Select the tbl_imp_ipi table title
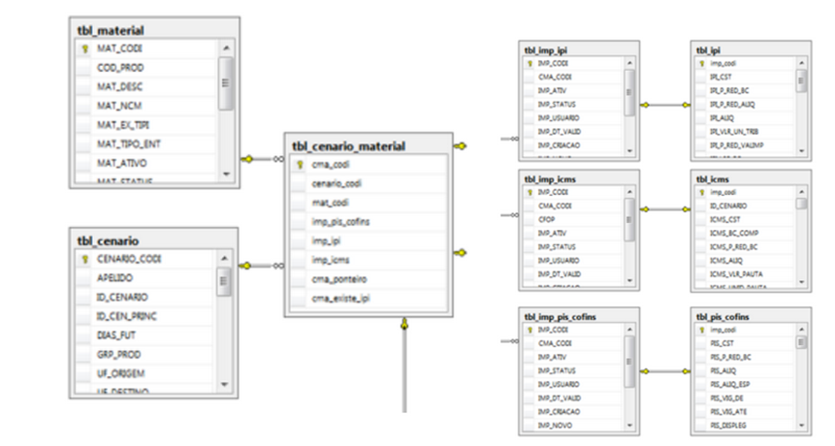This screenshot has width=835, height=446. click(545, 50)
